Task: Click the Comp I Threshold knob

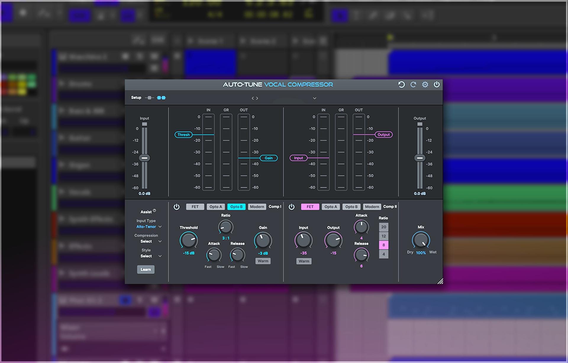Action: tap(189, 240)
